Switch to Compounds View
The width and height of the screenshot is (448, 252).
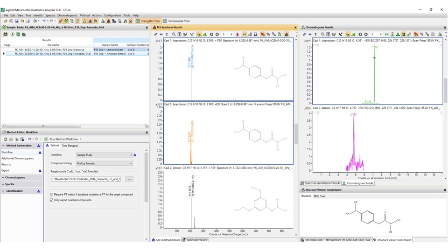point(176,21)
